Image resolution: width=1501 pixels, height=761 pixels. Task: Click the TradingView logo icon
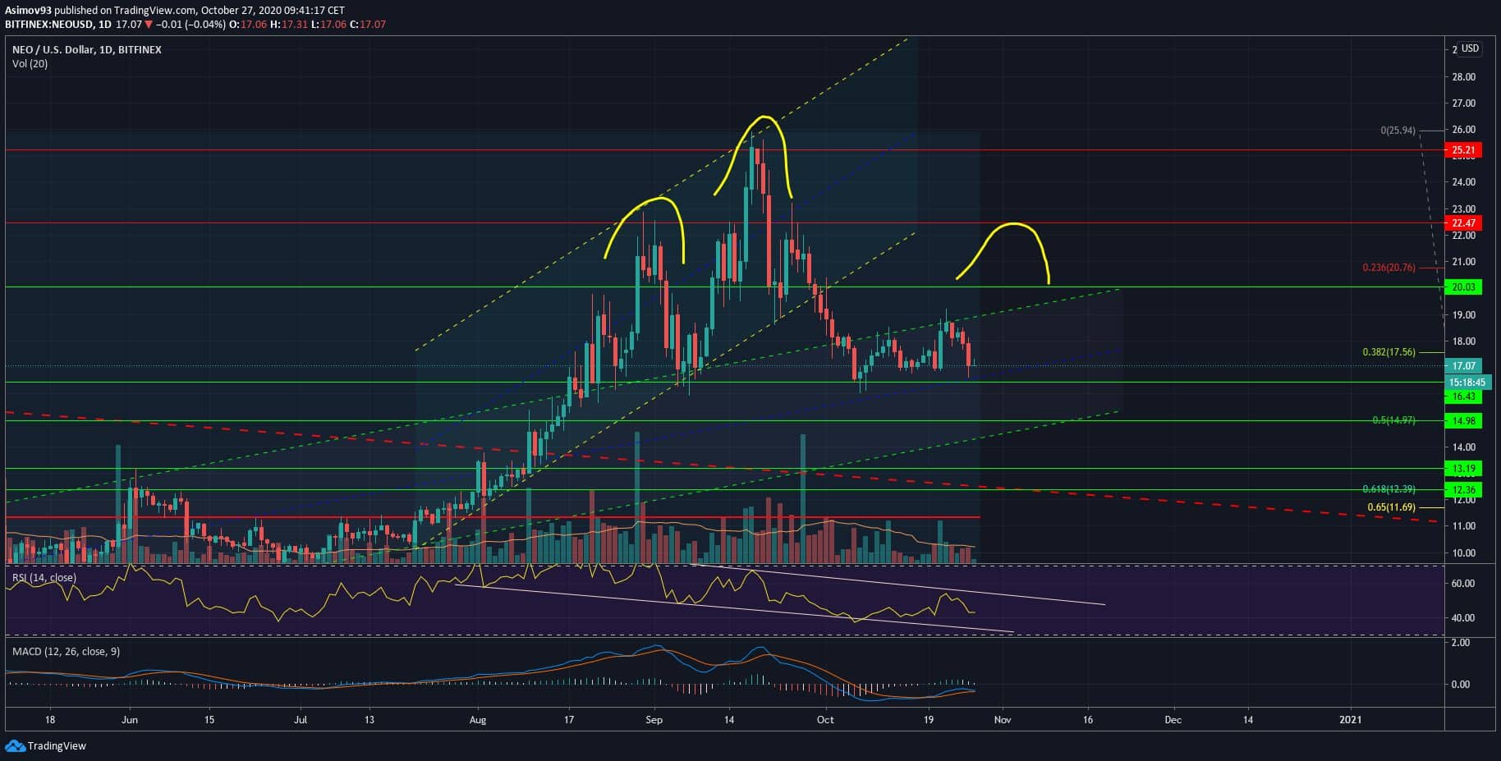tap(15, 745)
